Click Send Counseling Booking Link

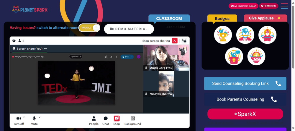click(x=245, y=83)
